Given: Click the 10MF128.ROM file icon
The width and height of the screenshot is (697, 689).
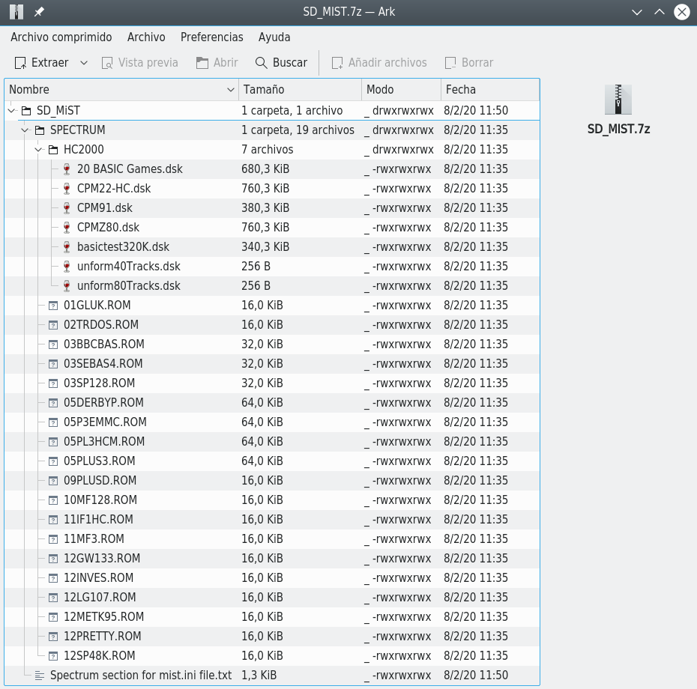Looking at the screenshot, I should [x=53, y=500].
